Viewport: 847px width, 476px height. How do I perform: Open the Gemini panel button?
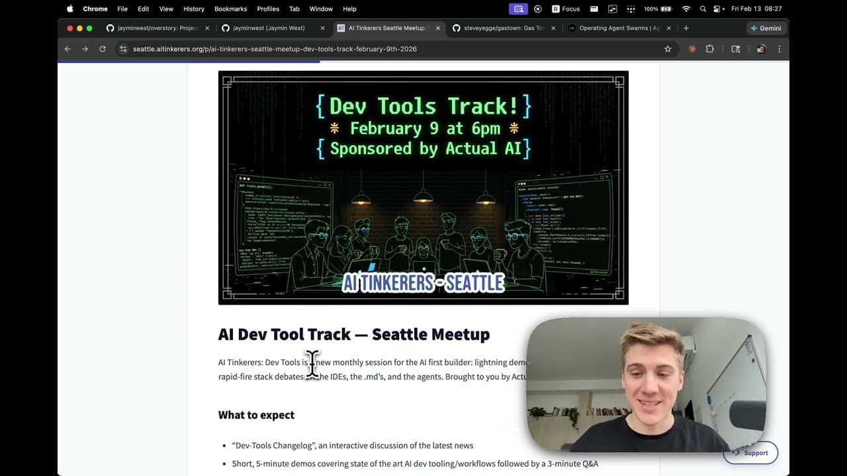pos(766,28)
